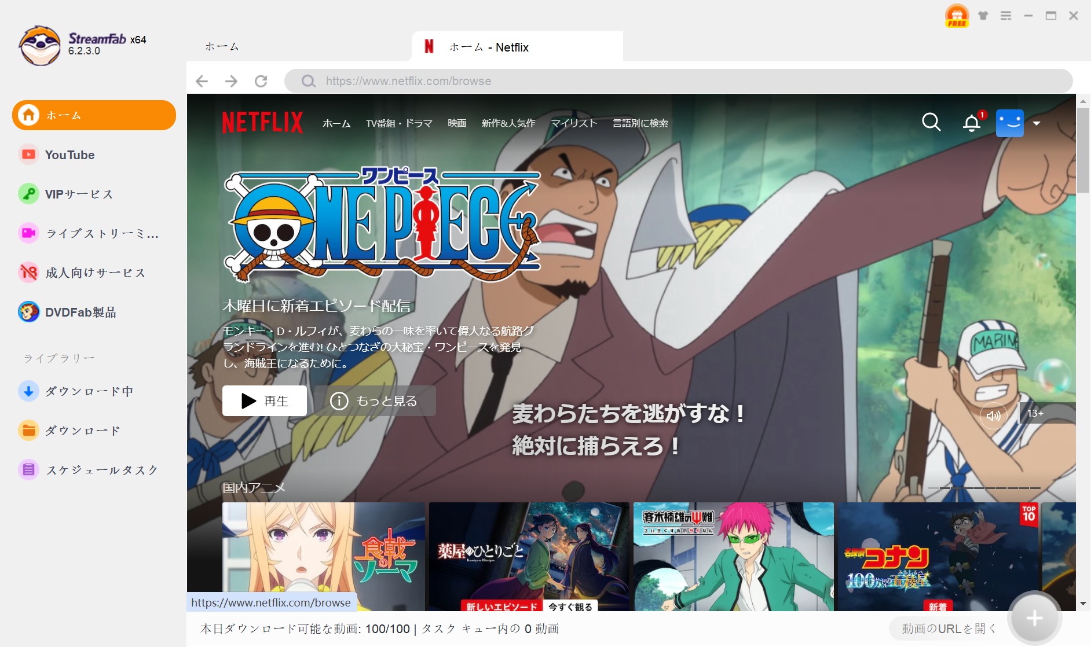Open 斉木楠雄のΨ難 thumbnail
Viewport: 1091px width, 647px height.
[x=734, y=557]
